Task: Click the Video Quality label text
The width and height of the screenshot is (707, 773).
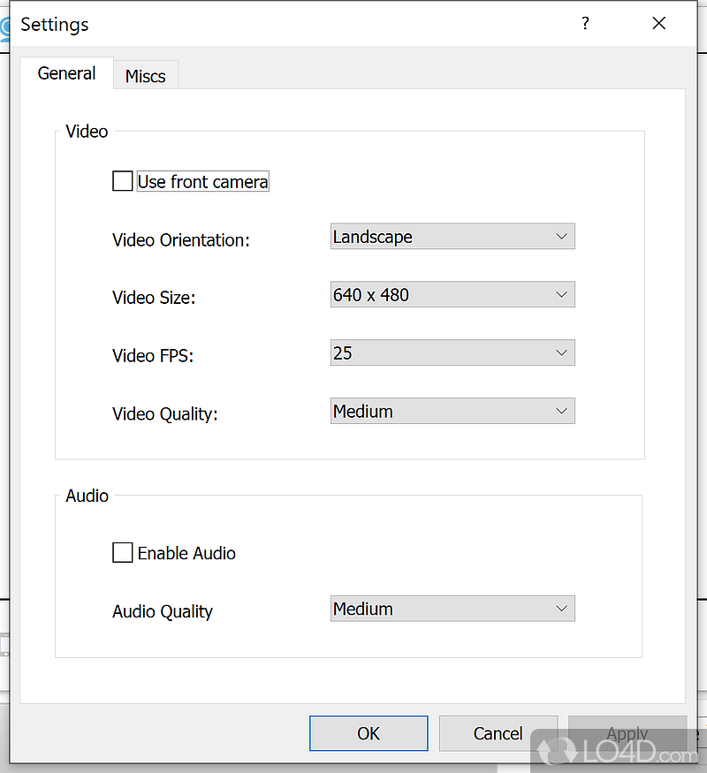Action: click(x=165, y=414)
